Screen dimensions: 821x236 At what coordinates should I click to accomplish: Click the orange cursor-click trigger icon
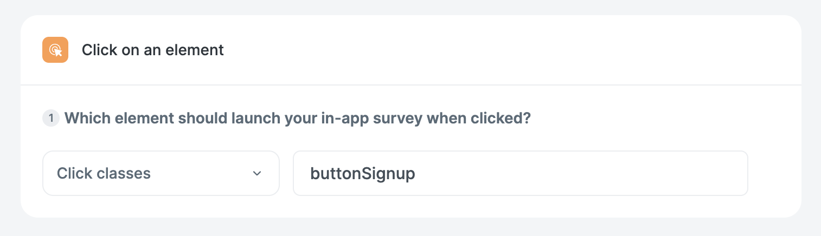click(x=55, y=50)
